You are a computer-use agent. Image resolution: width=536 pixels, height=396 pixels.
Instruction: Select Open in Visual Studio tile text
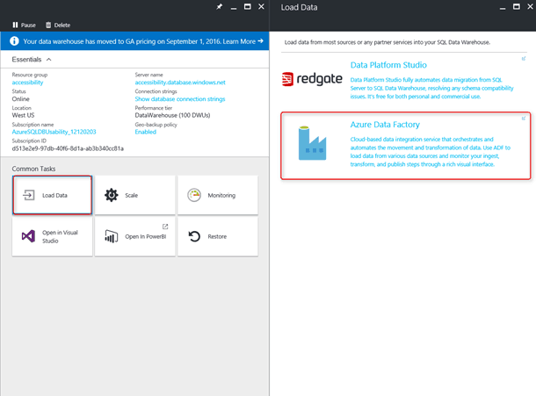pos(60,236)
